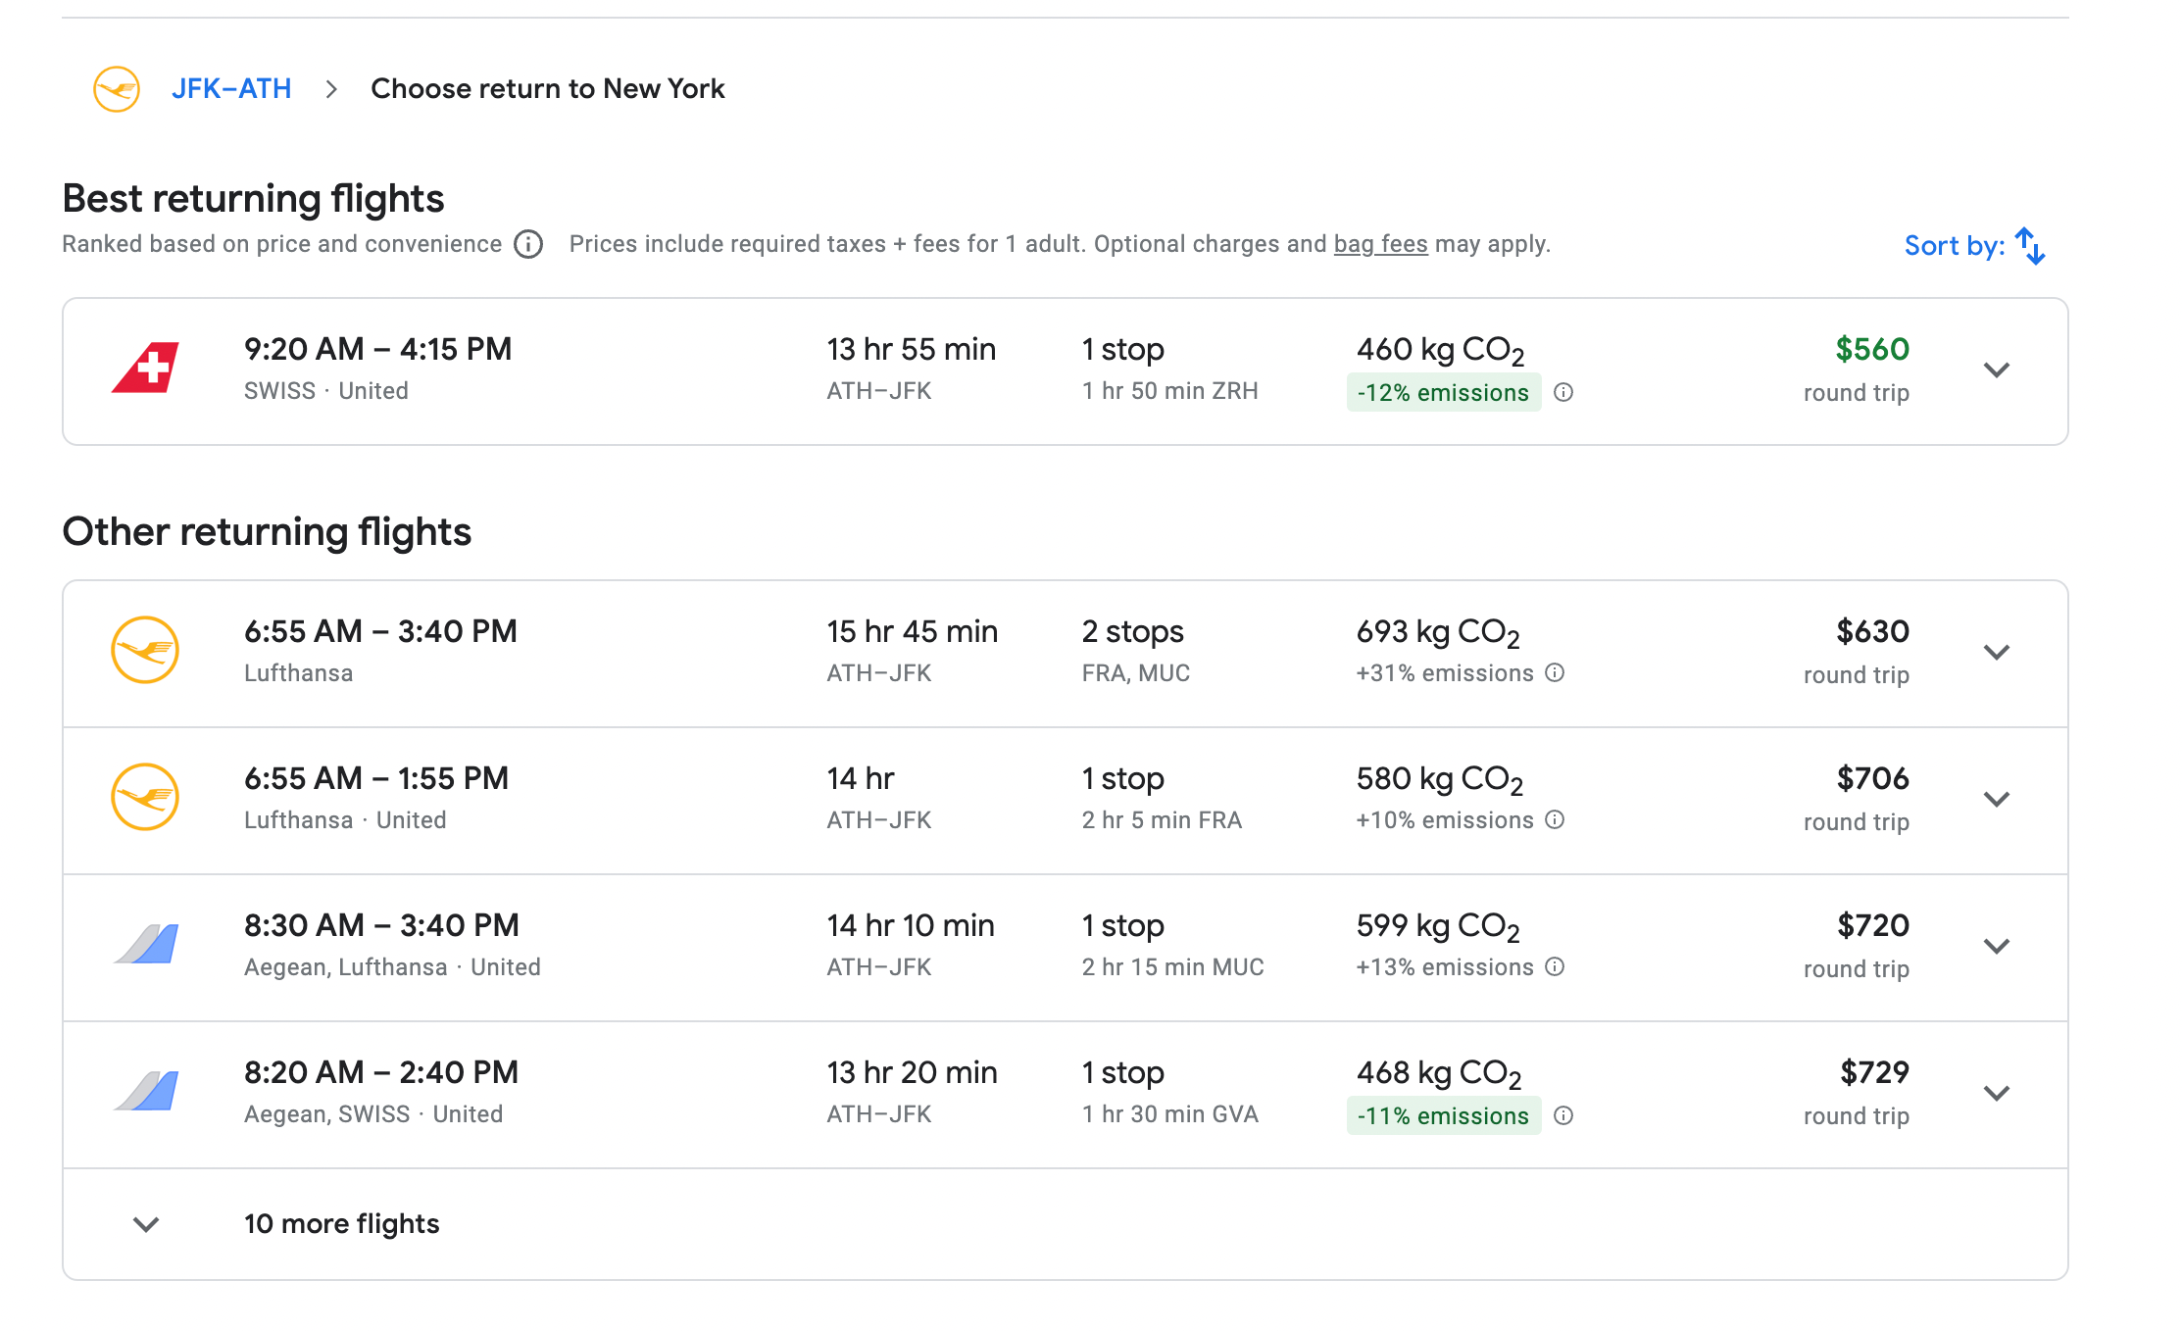Show the 10 more flights
2182x1331 pixels.
pyautogui.click(x=341, y=1223)
